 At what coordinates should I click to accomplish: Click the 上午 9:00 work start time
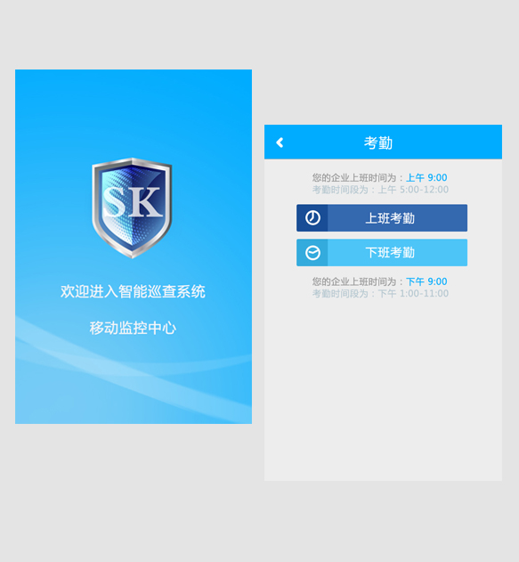[426, 178]
